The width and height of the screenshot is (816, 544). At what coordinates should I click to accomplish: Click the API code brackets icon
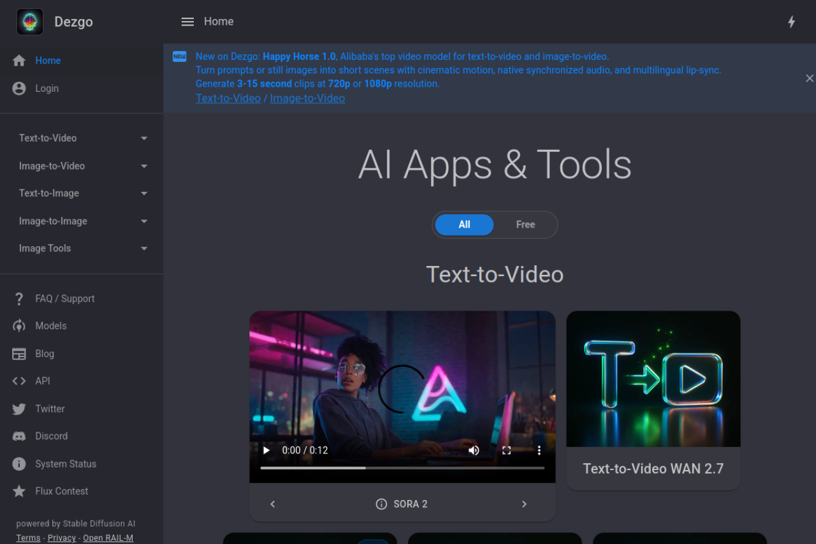[19, 381]
